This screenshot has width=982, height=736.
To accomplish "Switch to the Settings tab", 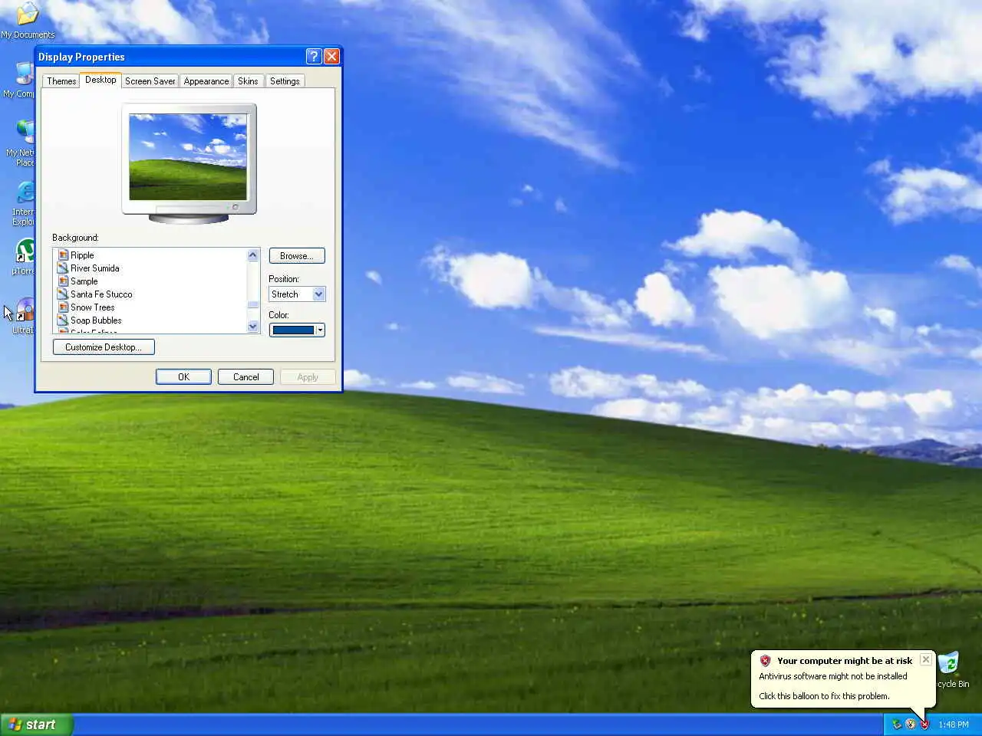I will click(x=285, y=81).
